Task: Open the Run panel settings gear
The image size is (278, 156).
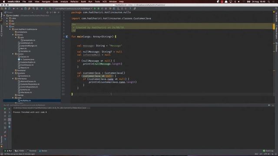Action: coord(269,105)
